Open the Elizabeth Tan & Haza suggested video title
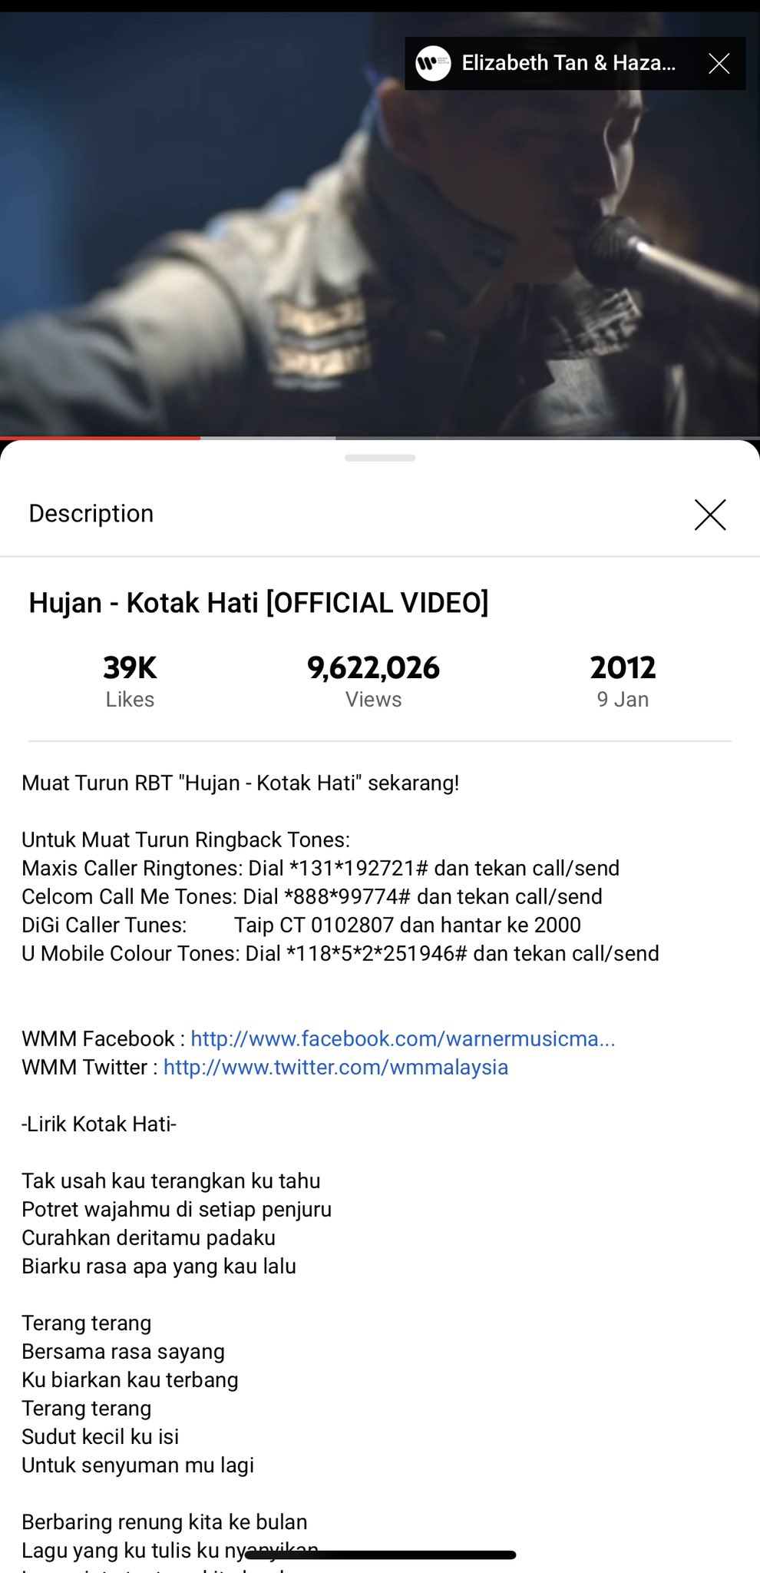 pyautogui.click(x=569, y=63)
